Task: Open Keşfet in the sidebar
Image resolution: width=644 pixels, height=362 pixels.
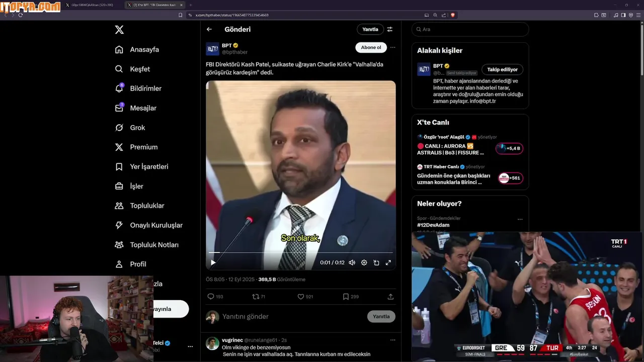Action: [132, 69]
